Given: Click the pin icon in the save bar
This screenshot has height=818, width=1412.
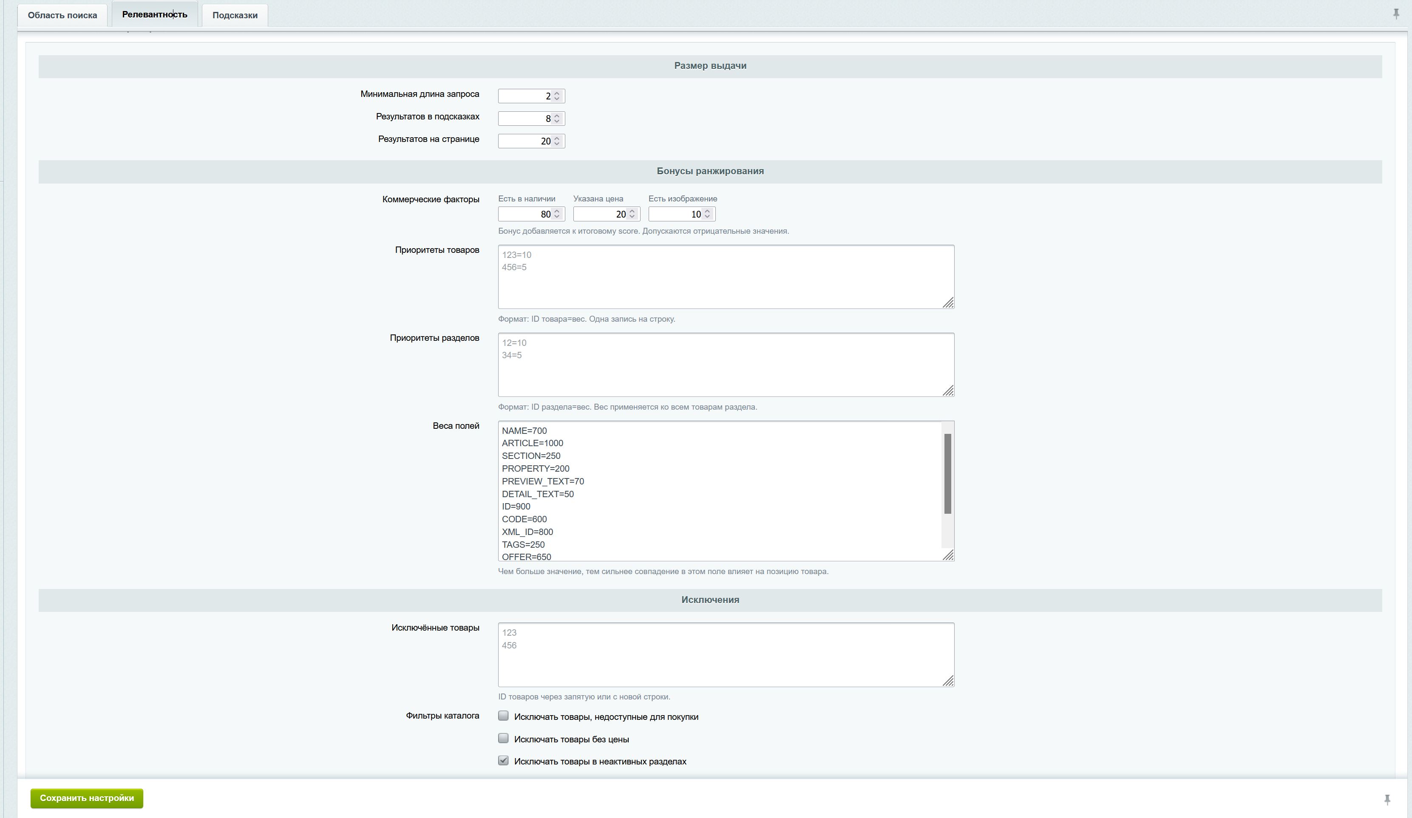Looking at the screenshot, I should coord(1387,799).
